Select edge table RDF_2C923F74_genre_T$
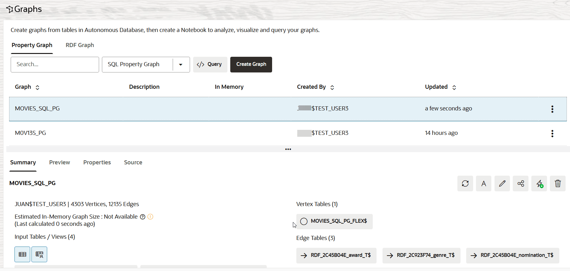Viewport: 570px width, 271px height. pyautogui.click(x=421, y=255)
